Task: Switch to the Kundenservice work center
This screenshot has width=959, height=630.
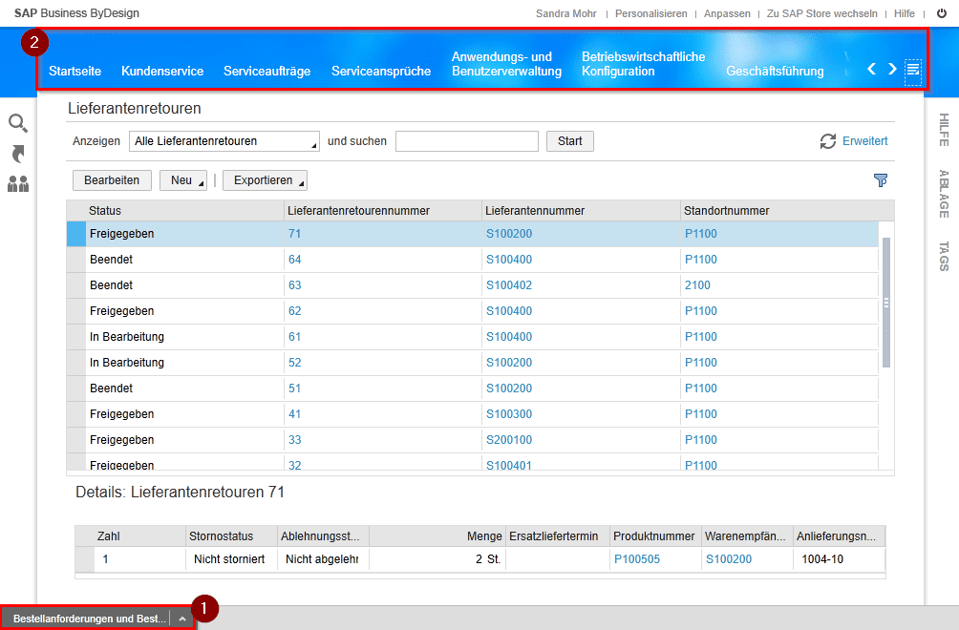Action: point(162,71)
